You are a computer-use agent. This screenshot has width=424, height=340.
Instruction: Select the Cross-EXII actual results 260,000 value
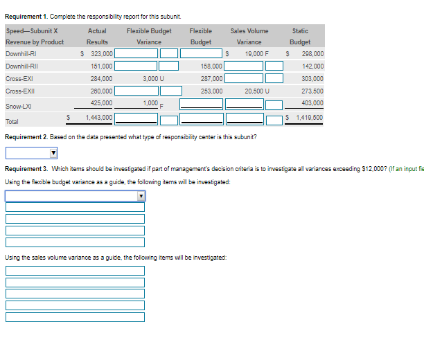(101, 91)
